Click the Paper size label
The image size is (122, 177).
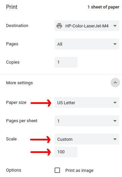(x=16, y=103)
